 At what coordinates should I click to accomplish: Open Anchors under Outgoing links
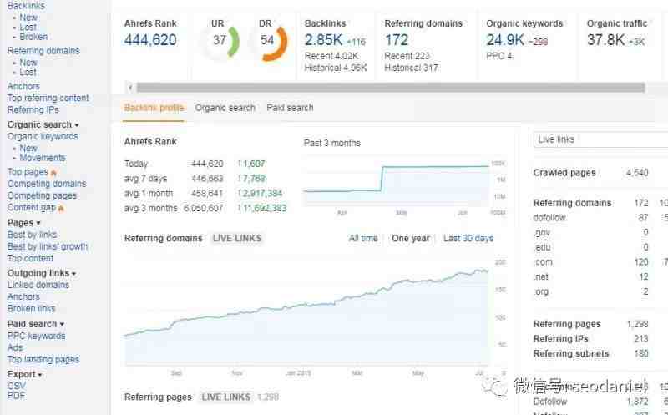(x=23, y=296)
